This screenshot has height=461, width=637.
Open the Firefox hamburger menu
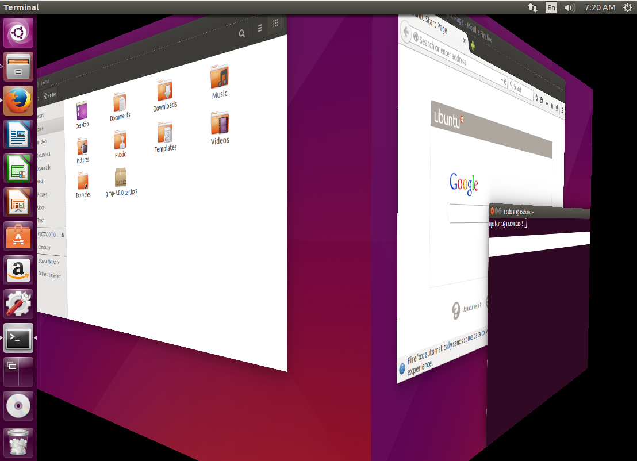562,110
